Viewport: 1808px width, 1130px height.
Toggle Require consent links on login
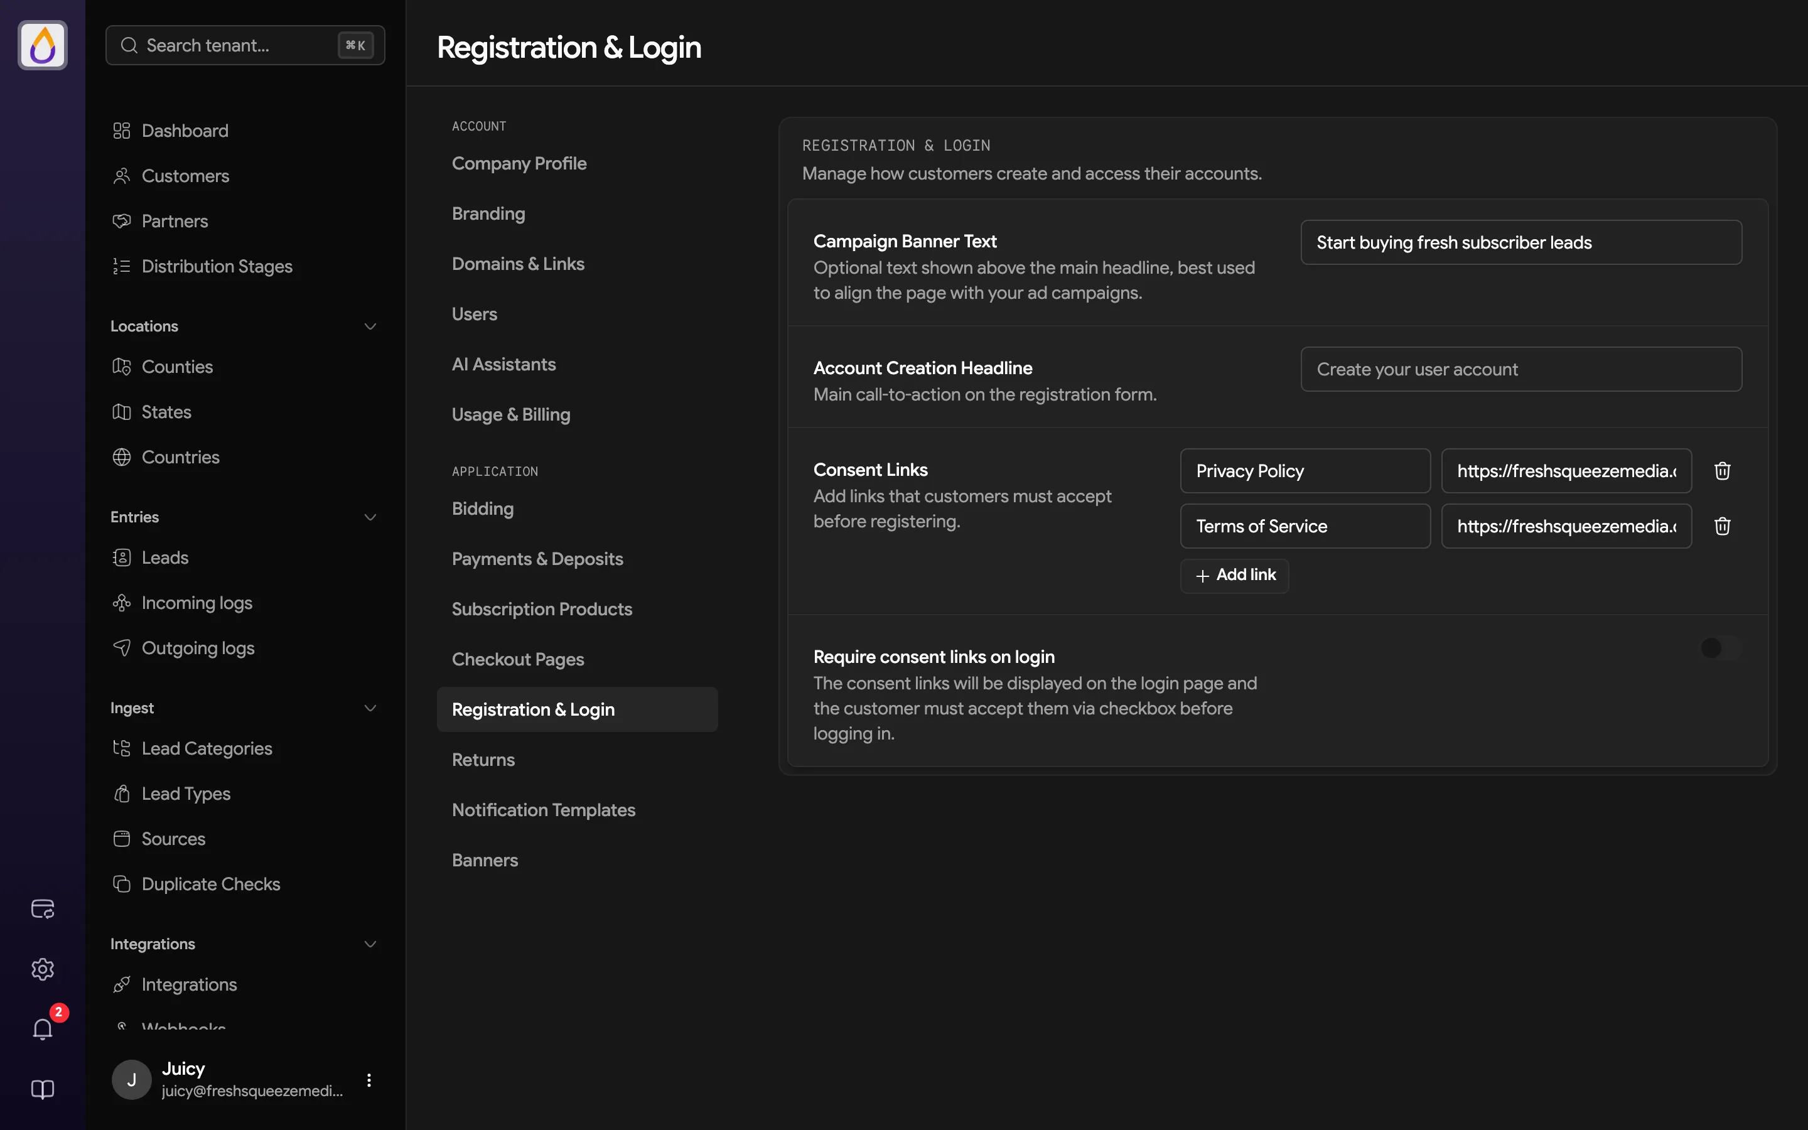1721,648
